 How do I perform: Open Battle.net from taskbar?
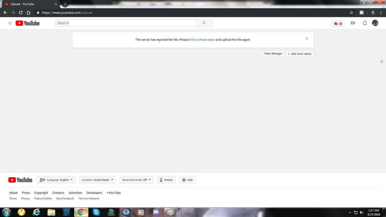66,212
